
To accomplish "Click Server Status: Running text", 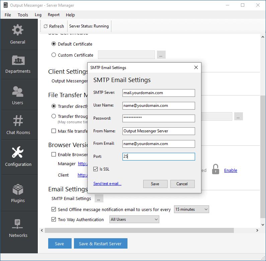I will pyautogui.click(x=89, y=26).
